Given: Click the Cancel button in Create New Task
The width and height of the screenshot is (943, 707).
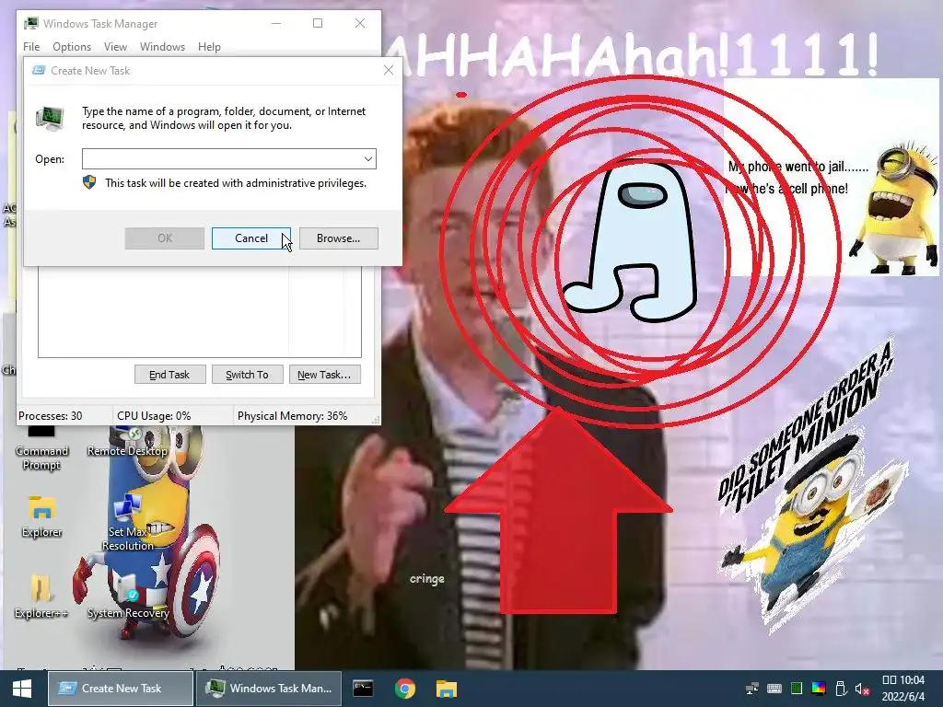Looking at the screenshot, I should [x=250, y=238].
